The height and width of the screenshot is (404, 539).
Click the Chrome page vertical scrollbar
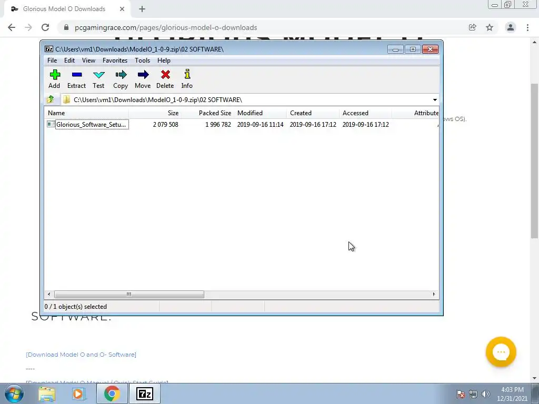(x=535, y=161)
